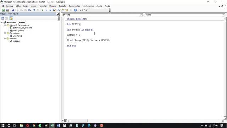
Task: Collapse the VBAProject (Pasta1) tree node
Action: coord(2,22)
